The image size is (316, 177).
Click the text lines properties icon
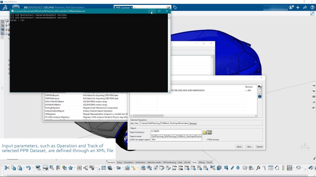pyautogui.click(x=79, y=168)
